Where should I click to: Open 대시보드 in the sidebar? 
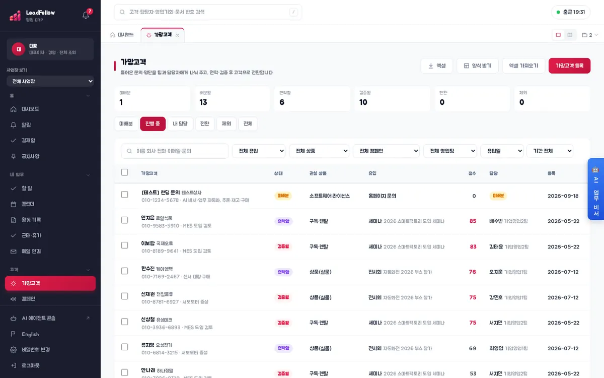[50, 109]
